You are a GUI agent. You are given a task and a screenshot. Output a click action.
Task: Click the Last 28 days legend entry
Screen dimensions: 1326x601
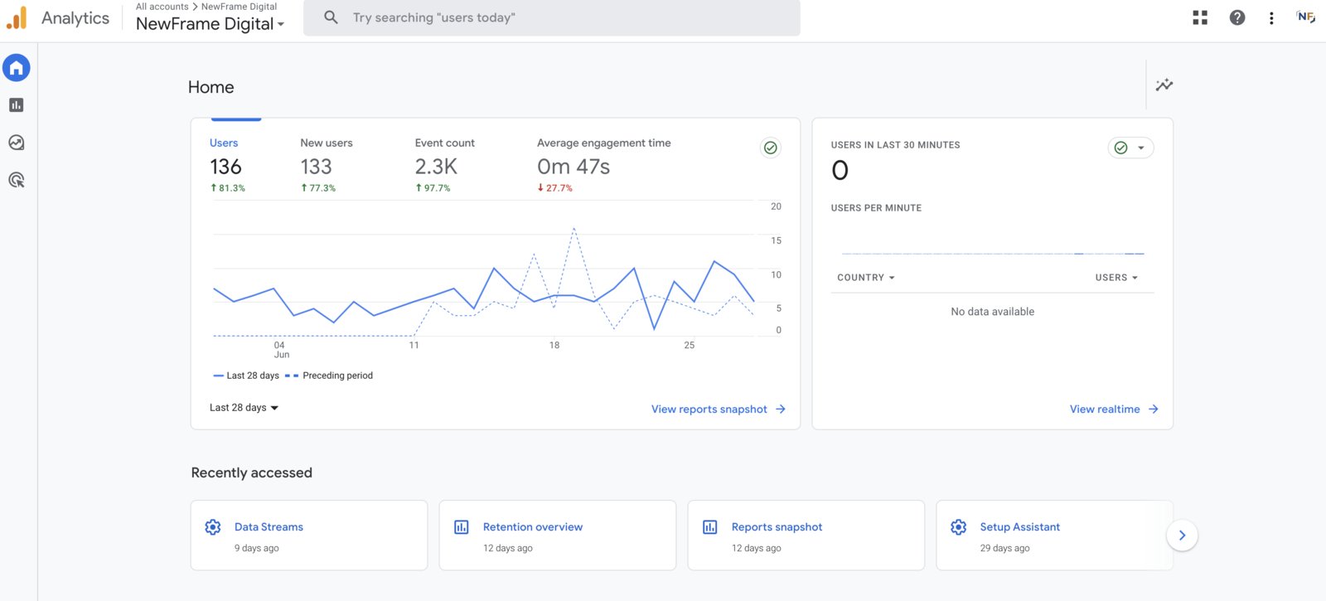point(246,376)
